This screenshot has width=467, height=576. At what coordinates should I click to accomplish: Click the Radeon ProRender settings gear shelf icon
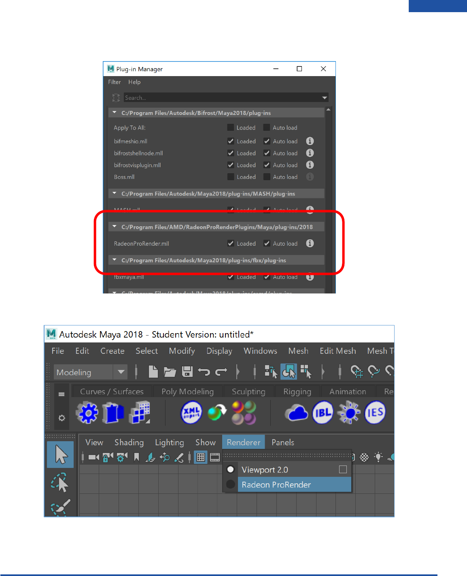pyautogui.click(x=87, y=413)
